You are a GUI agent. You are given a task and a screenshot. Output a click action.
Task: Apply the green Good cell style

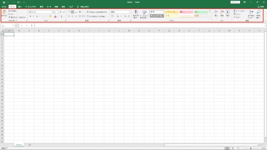coord(201,12)
